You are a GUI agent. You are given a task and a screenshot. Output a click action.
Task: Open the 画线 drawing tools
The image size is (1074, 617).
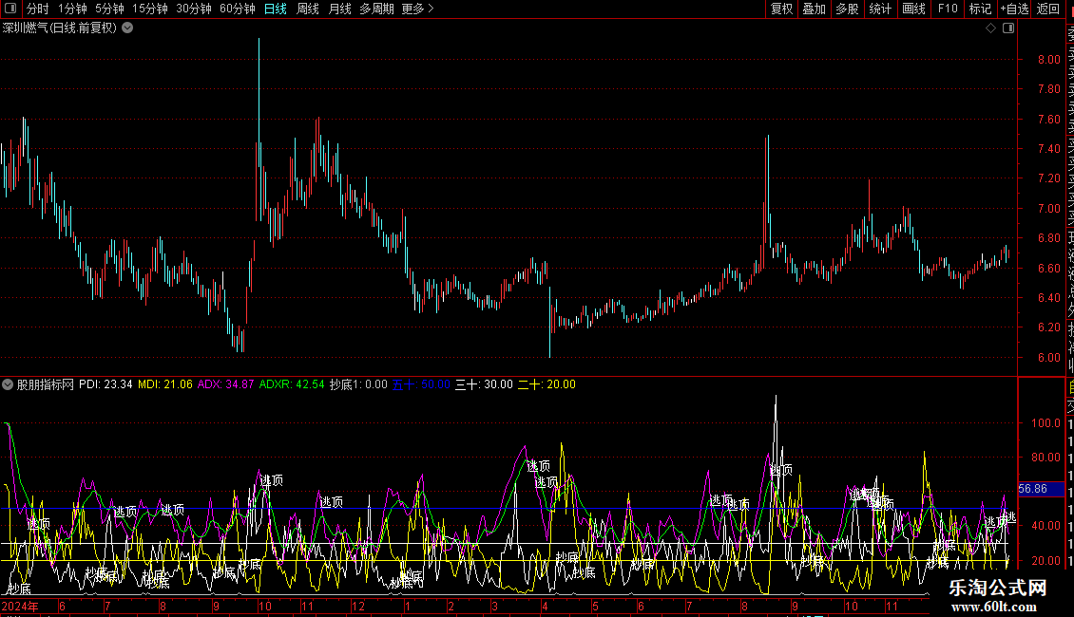(x=913, y=9)
